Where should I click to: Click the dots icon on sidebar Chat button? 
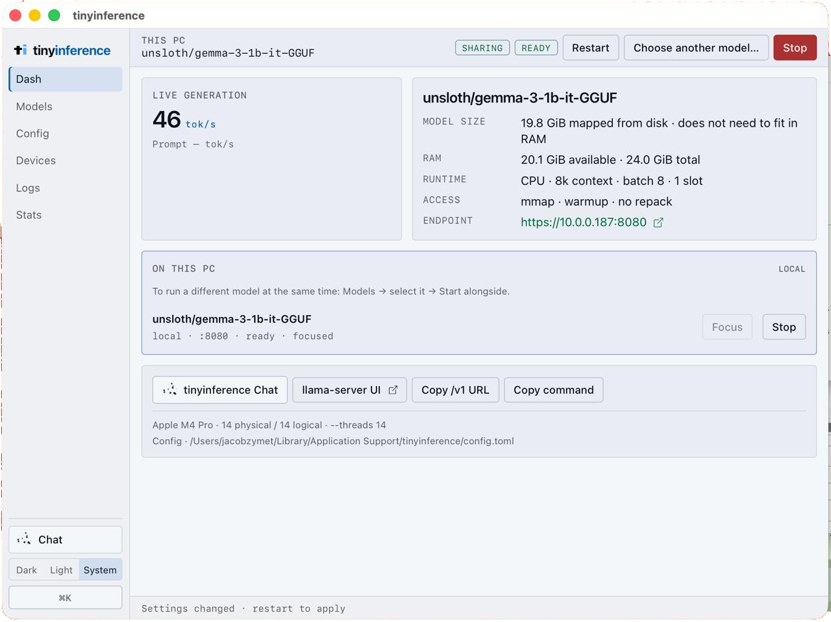(x=24, y=540)
